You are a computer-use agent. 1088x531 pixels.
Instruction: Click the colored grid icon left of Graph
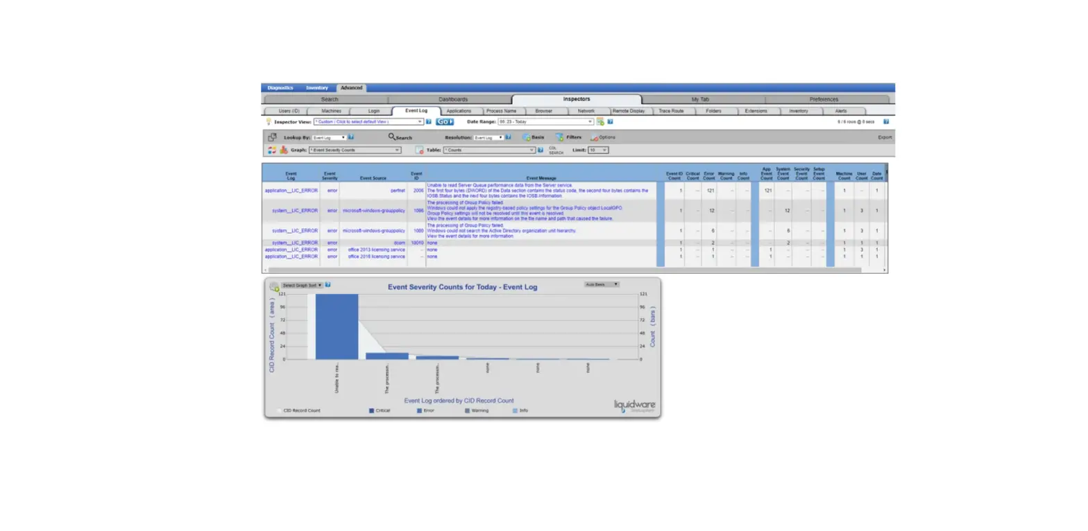(273, 150)
